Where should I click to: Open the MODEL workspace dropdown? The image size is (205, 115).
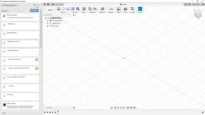pyautogui.click(x=51, y=10)
